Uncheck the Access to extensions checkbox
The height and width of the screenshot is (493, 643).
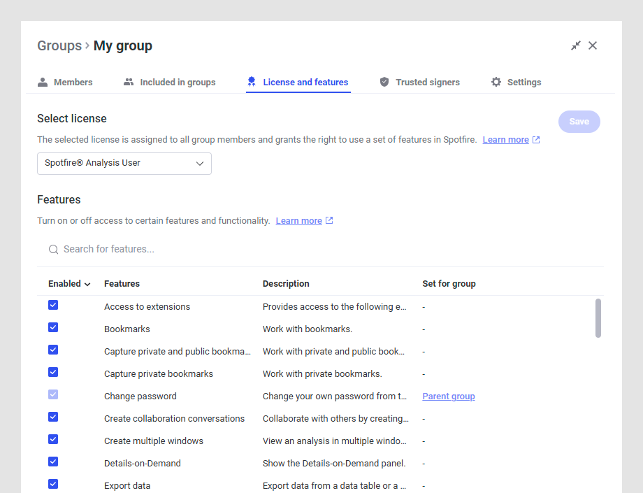(53, 306)
